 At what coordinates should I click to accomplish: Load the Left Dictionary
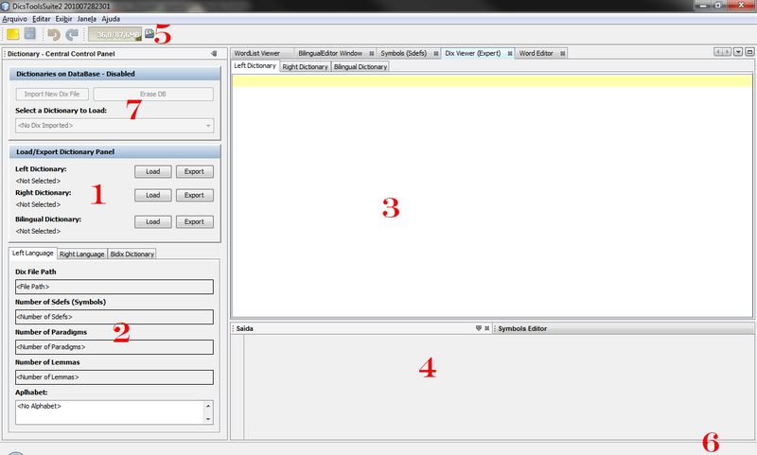pyautogui.click(x=152, y=171)
